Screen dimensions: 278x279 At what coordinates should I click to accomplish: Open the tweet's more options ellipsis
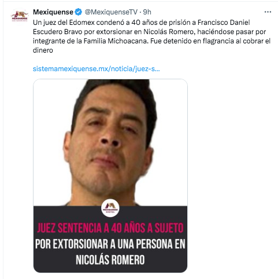tap(268, 12)
